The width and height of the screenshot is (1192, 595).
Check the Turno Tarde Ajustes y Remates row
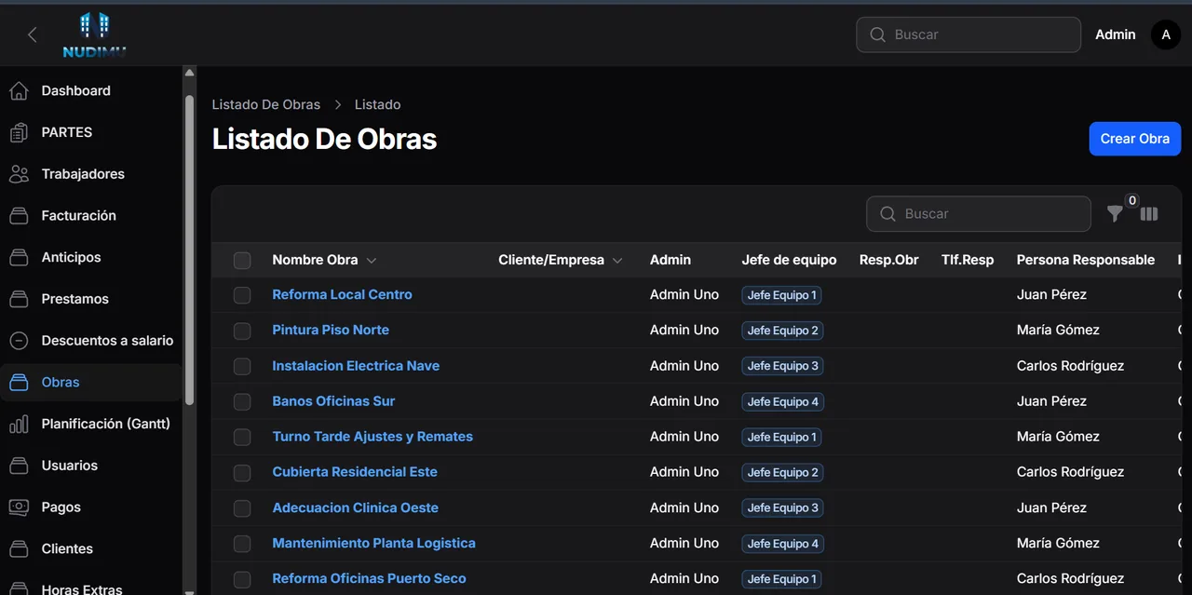(242, 437)
